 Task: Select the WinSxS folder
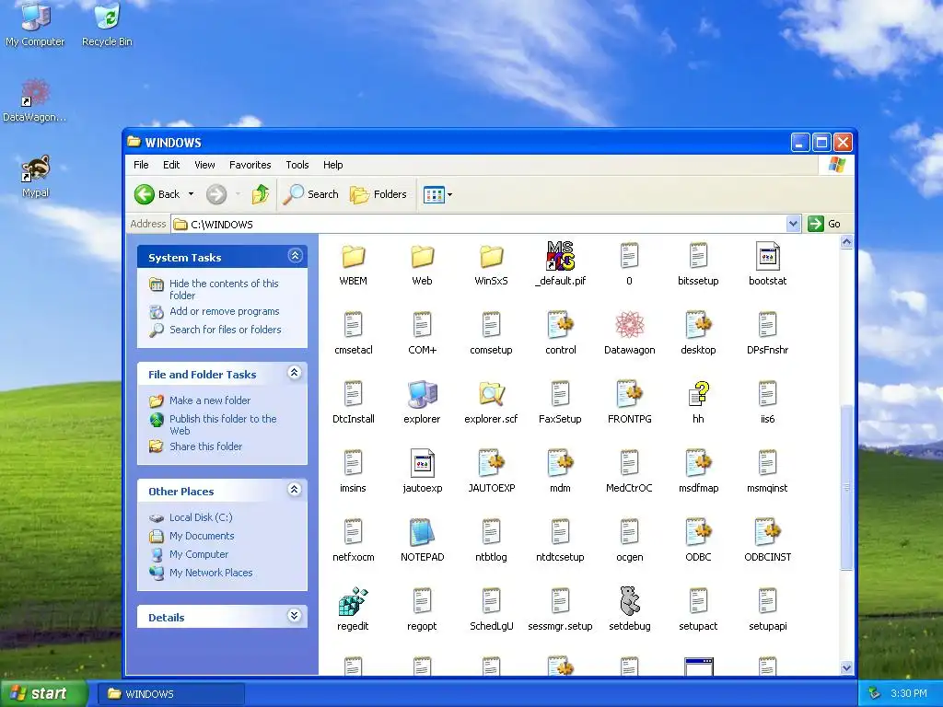492,257
